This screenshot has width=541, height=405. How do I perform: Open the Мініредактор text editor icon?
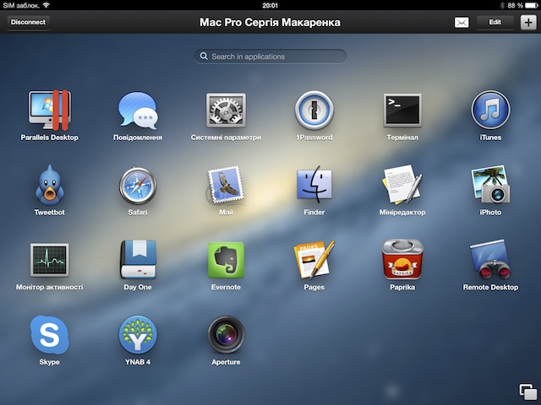[402, 185]
